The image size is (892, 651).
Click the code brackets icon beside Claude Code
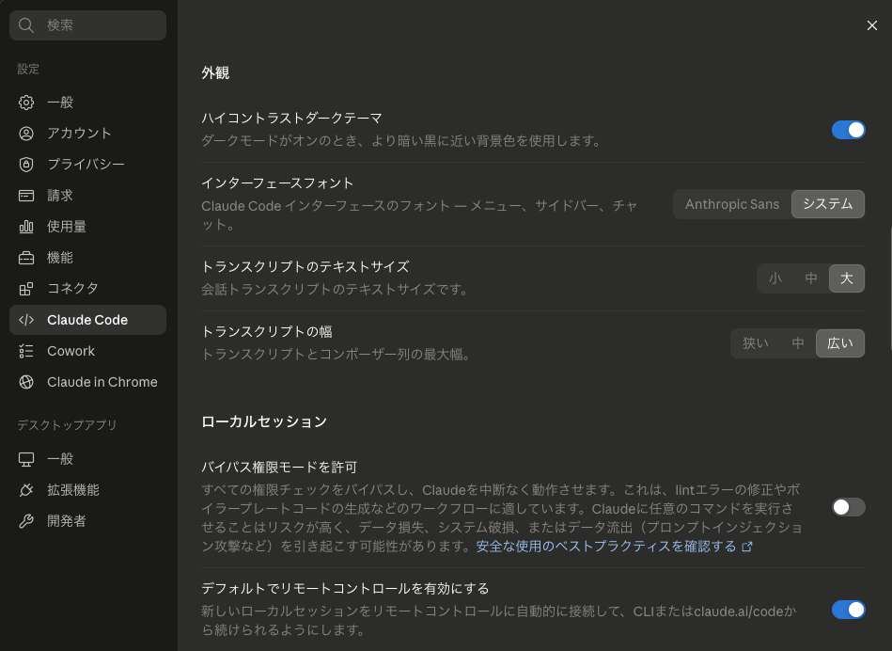pyautogui.click(x=26, y=320)
